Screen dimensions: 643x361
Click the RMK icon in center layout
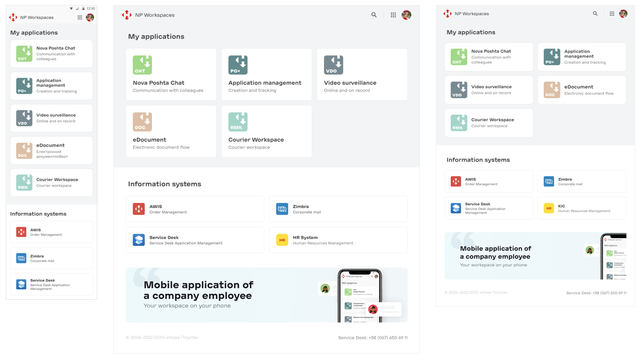click(x=238, y=122)
